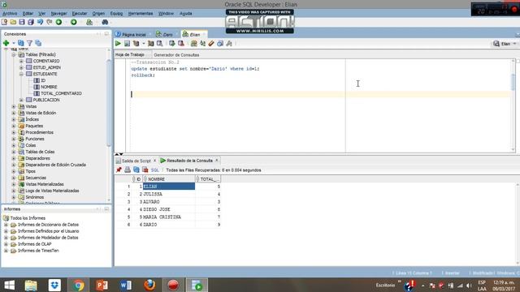Expand the PUBLICACION table node

(21, 100)
